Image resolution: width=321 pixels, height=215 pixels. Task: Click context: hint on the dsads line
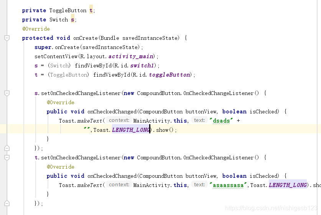[119, 120]
